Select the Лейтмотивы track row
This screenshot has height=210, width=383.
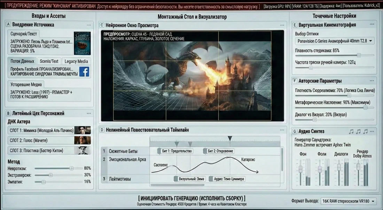tap(125, 179)
